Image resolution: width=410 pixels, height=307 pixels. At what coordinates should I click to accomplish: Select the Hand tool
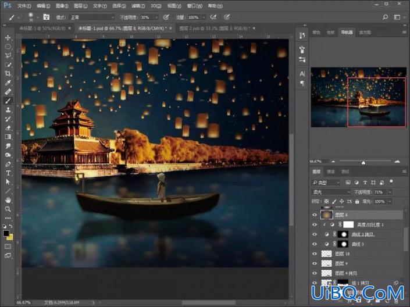click(8, 200)
